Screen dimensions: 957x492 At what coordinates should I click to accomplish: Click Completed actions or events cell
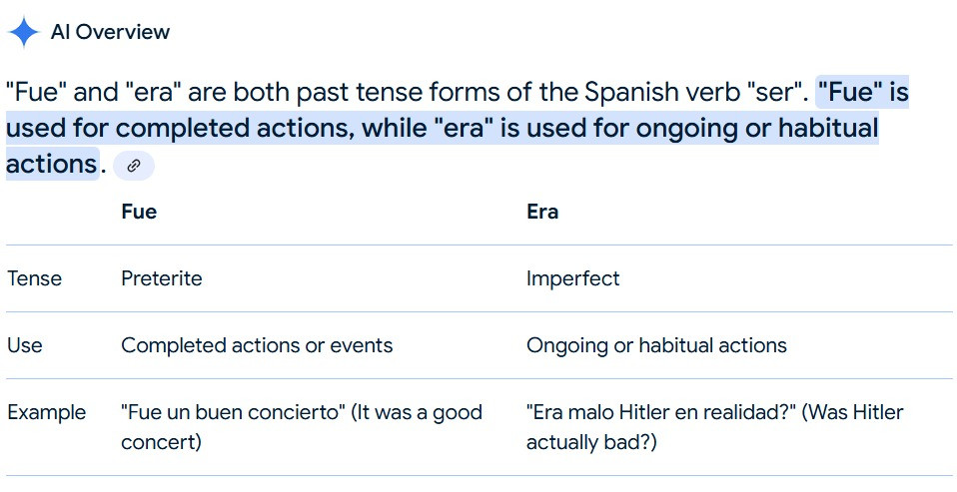[x=257, y=345]
